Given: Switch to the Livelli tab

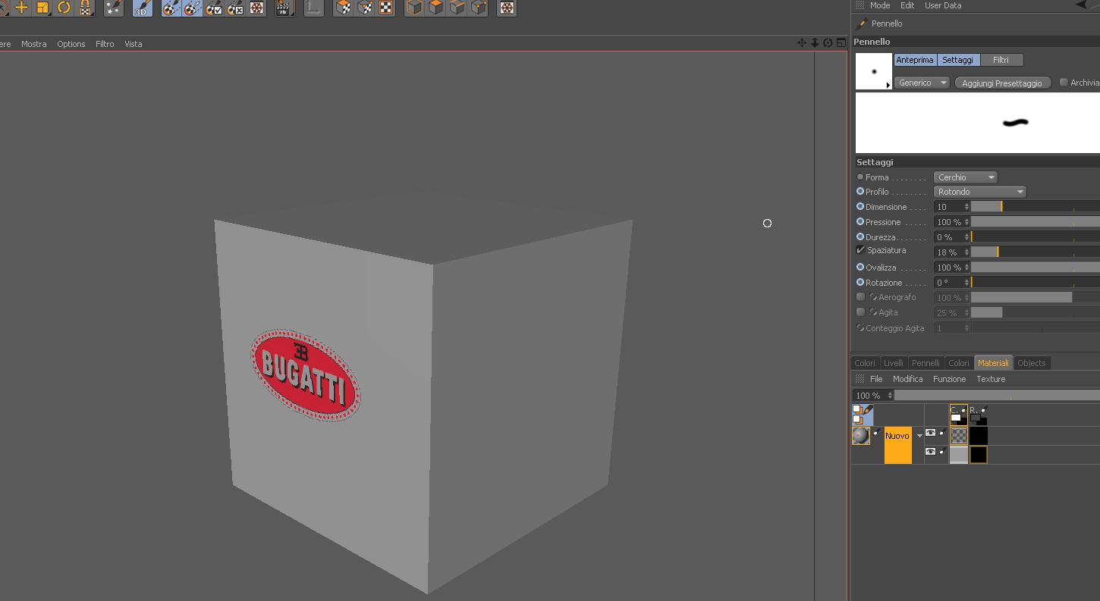Looking at the screenshot, I should (x=894, y=363).
